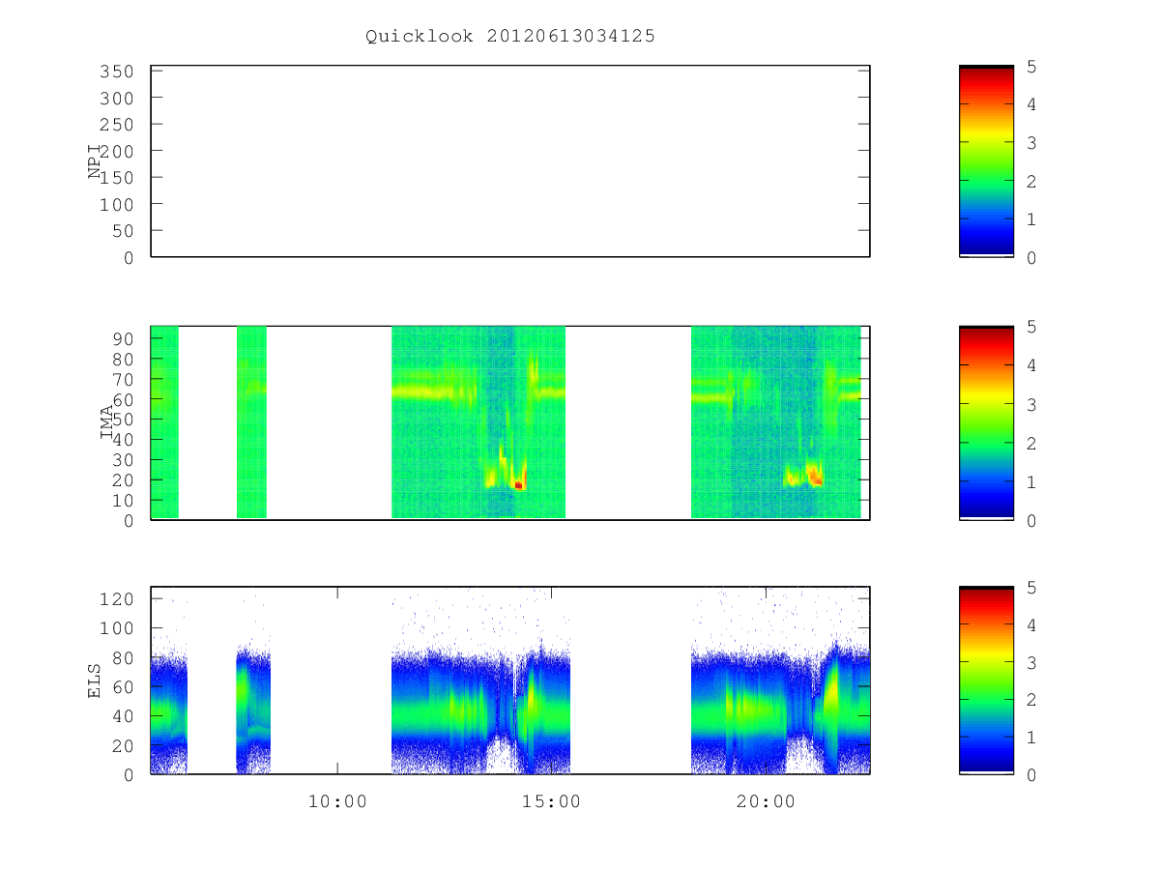
Task: Click the 1 label on ELS colorbar
Action: click(1032, 738)
